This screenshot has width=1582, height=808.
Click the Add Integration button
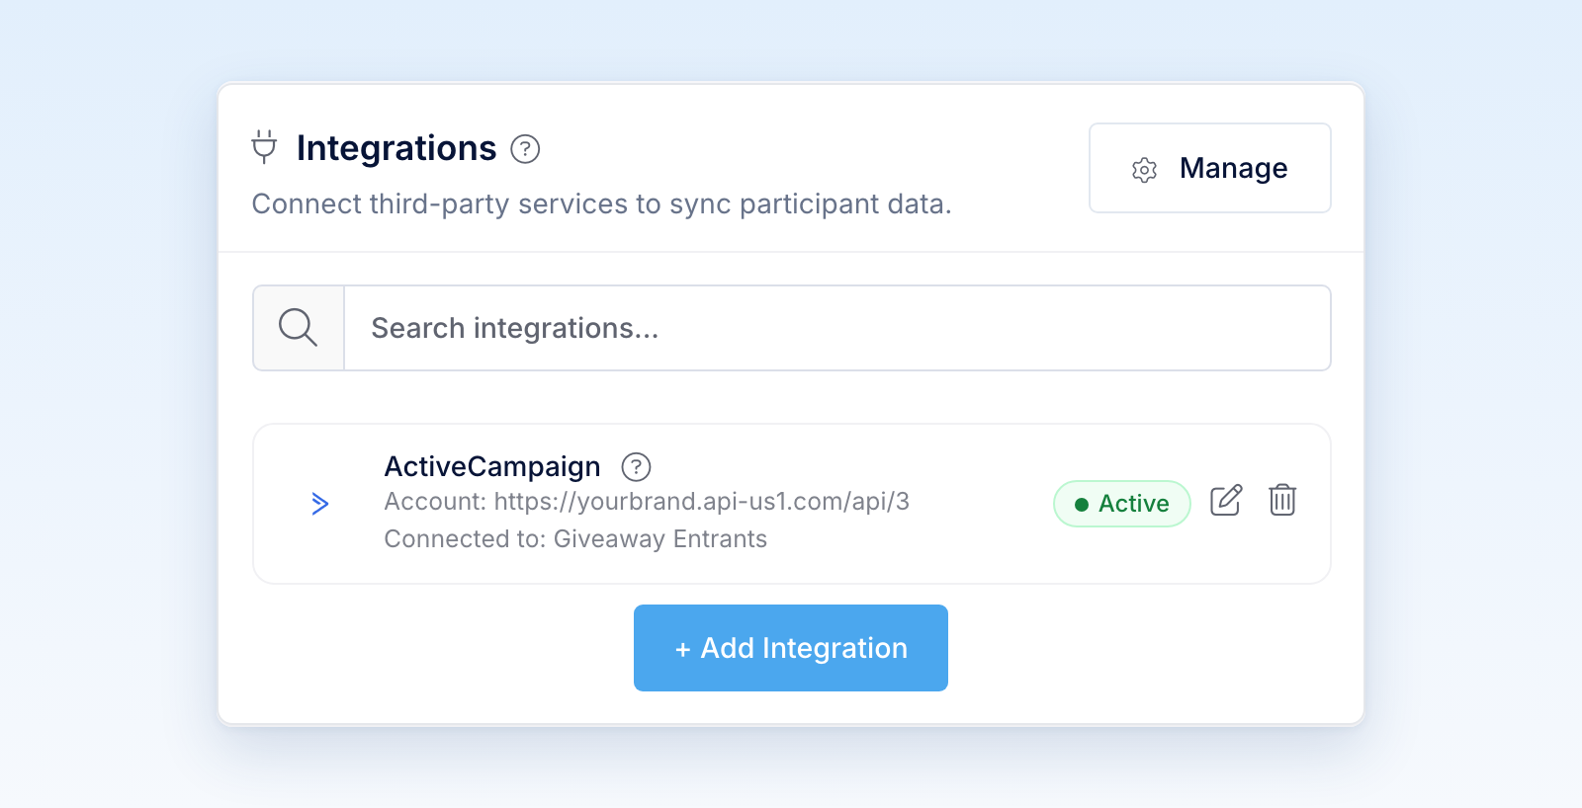791,648
